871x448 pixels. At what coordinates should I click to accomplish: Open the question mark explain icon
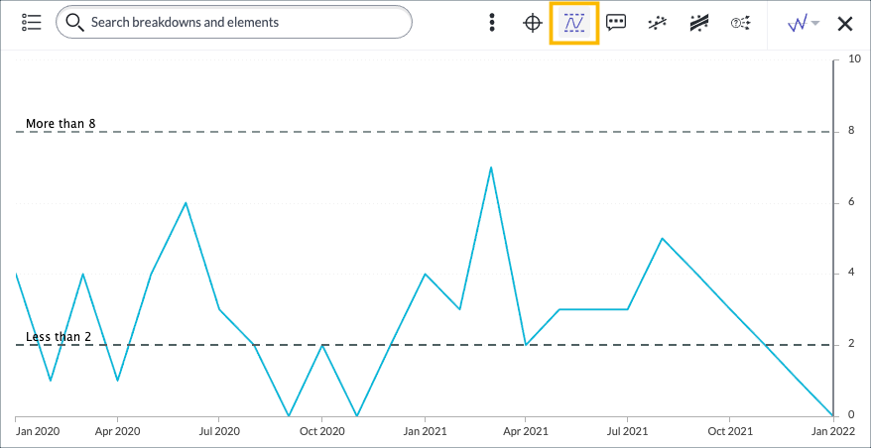pyautogui.click(x=740, y=23)
